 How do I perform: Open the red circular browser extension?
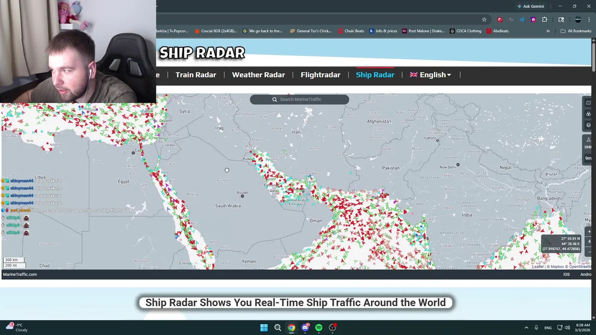click(x=500, y=20)
